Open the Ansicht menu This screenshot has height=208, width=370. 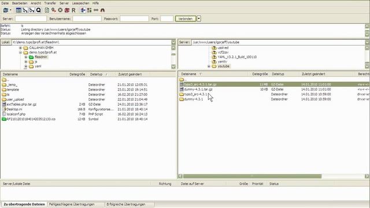click(36, 3)
